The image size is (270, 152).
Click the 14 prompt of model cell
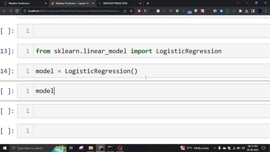click(7, 71)
